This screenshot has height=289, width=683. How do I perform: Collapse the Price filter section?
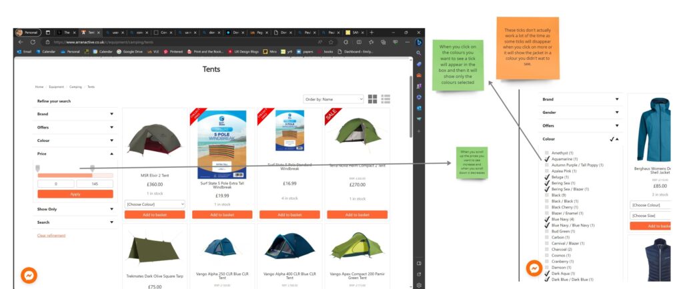pos(75,154)
